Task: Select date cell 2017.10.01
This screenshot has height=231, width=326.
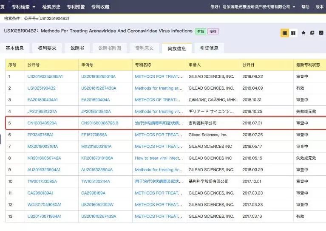Action: tap(252, 181)
